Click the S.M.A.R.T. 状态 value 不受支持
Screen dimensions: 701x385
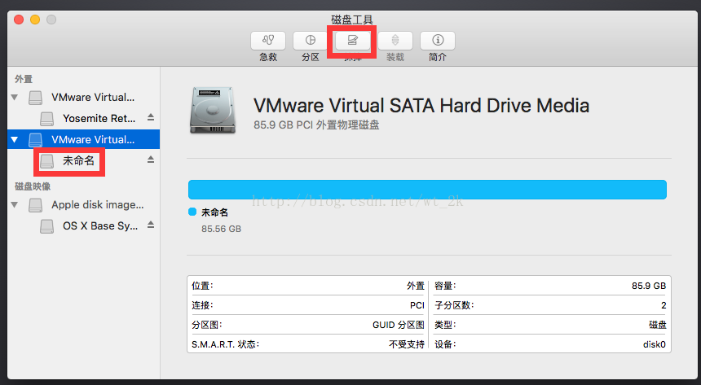tap(407, 345)
